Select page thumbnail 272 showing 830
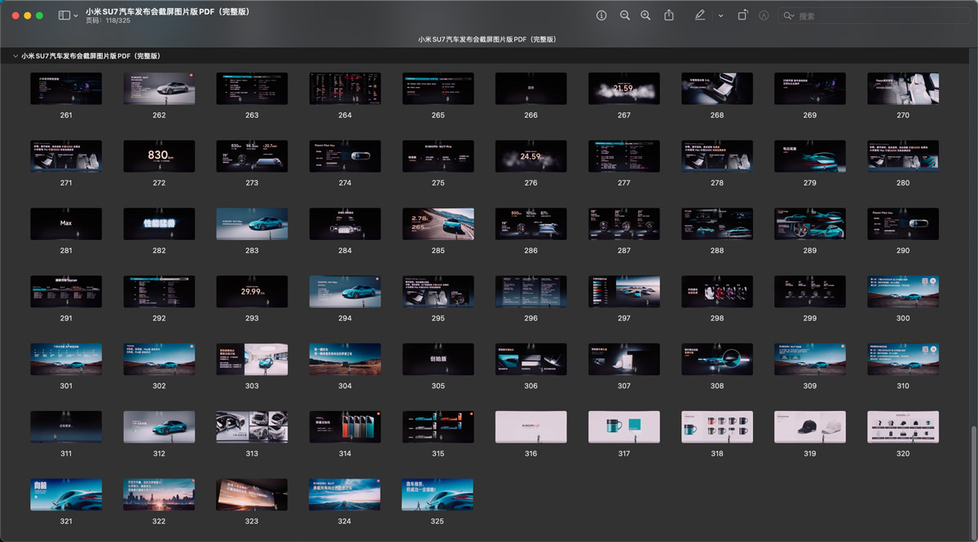The height and width of the screenshot is (542, 978). (x=159, y=156)
